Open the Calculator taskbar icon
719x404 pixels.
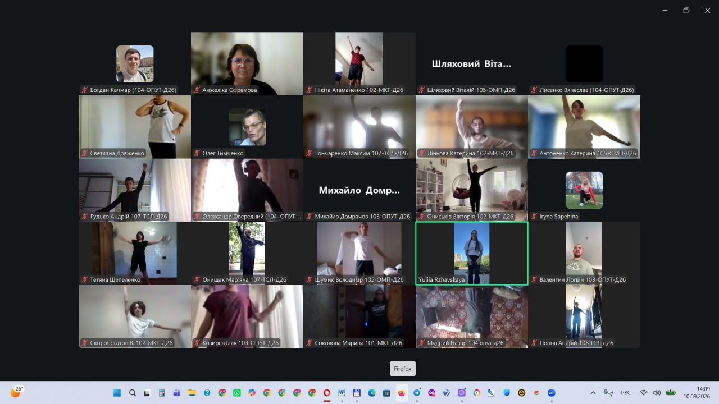click(x=162, y=393)
